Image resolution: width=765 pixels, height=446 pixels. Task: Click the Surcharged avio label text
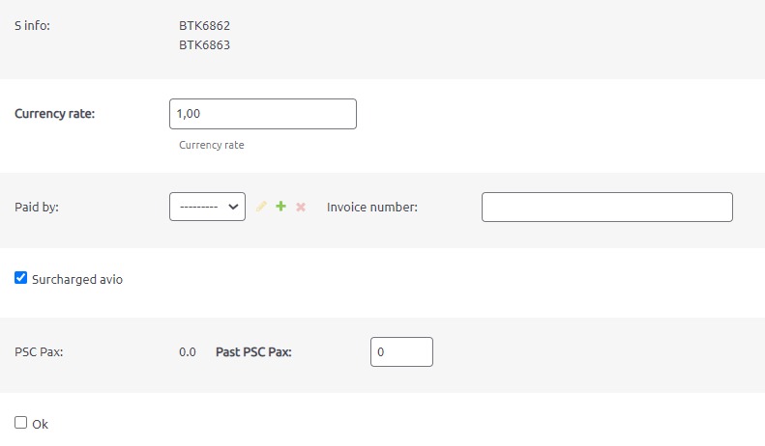77,280
